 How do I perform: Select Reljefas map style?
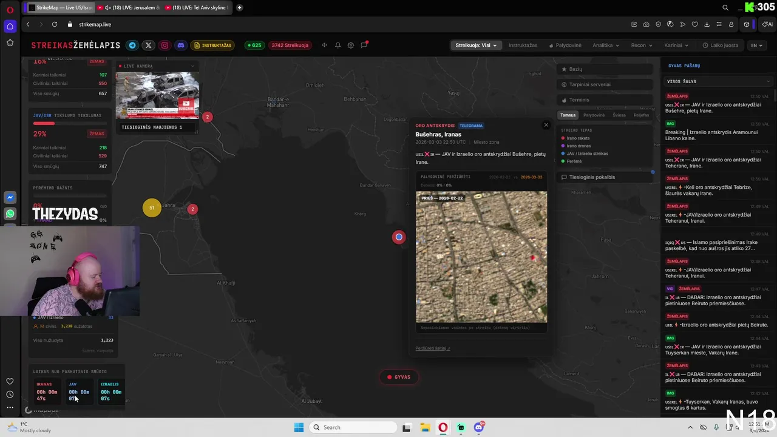pos(641,115)
